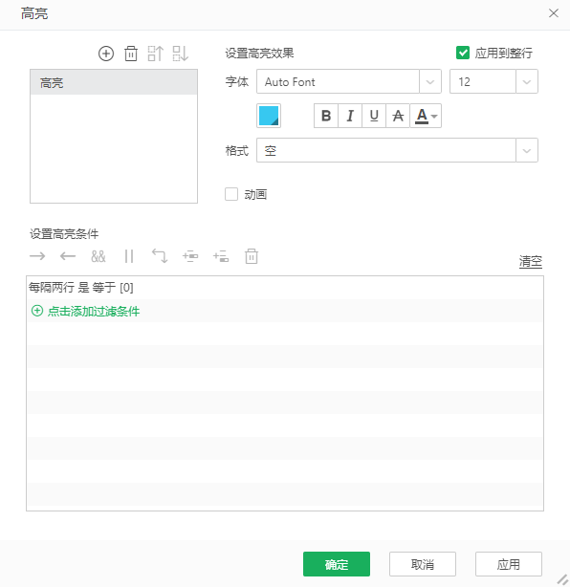570x587 pixels.
Task: Select the 高亮 item in list
Action: coord(114,82)
